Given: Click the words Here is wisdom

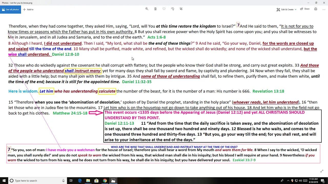Looking at the screenshot, I should (23, 91).
